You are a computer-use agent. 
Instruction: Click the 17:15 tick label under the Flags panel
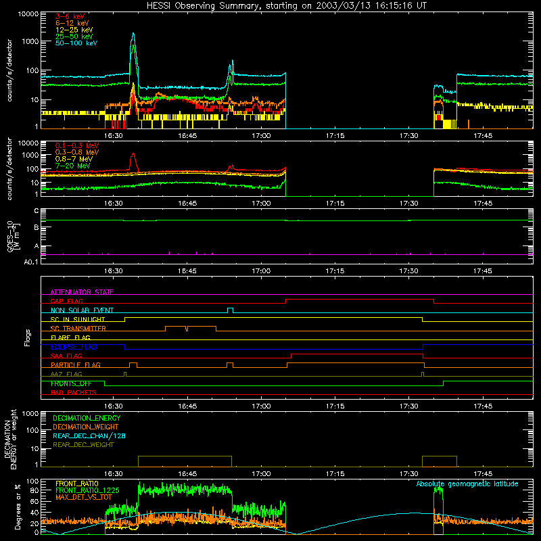pos(335,406)
